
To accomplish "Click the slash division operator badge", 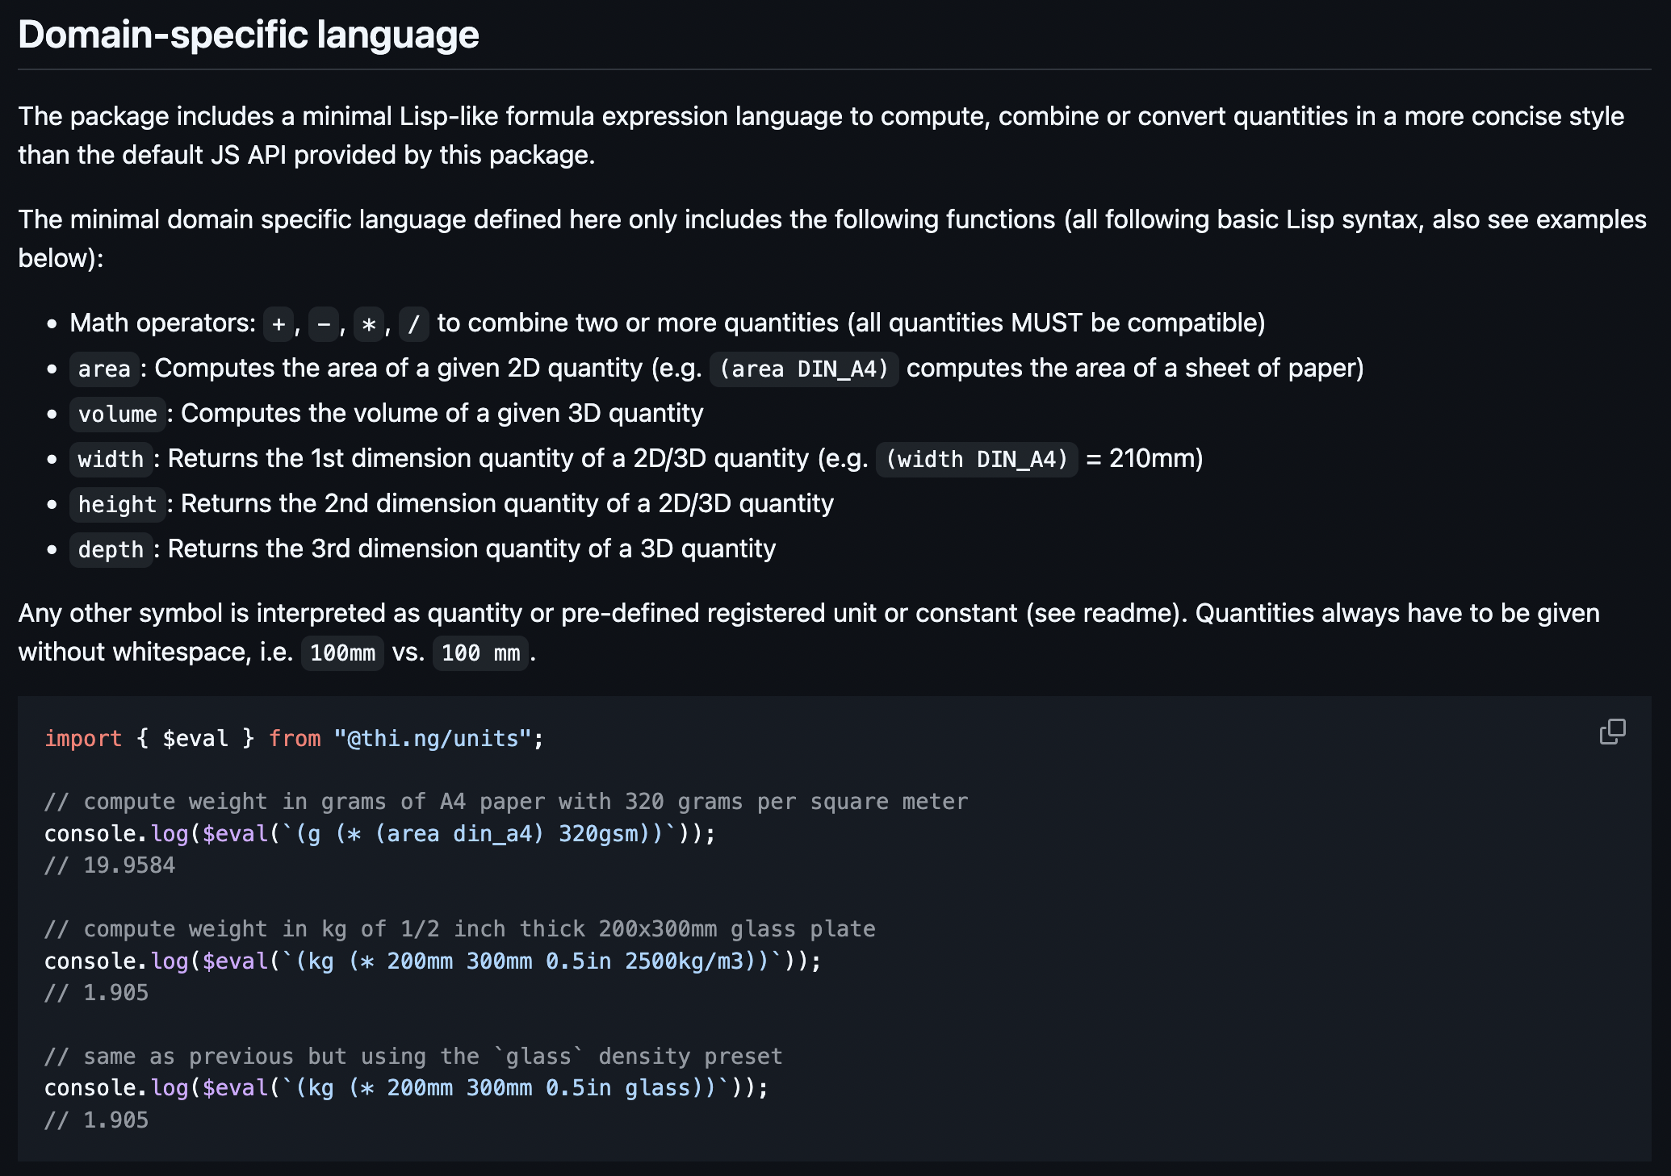I will tap(414, 324).
